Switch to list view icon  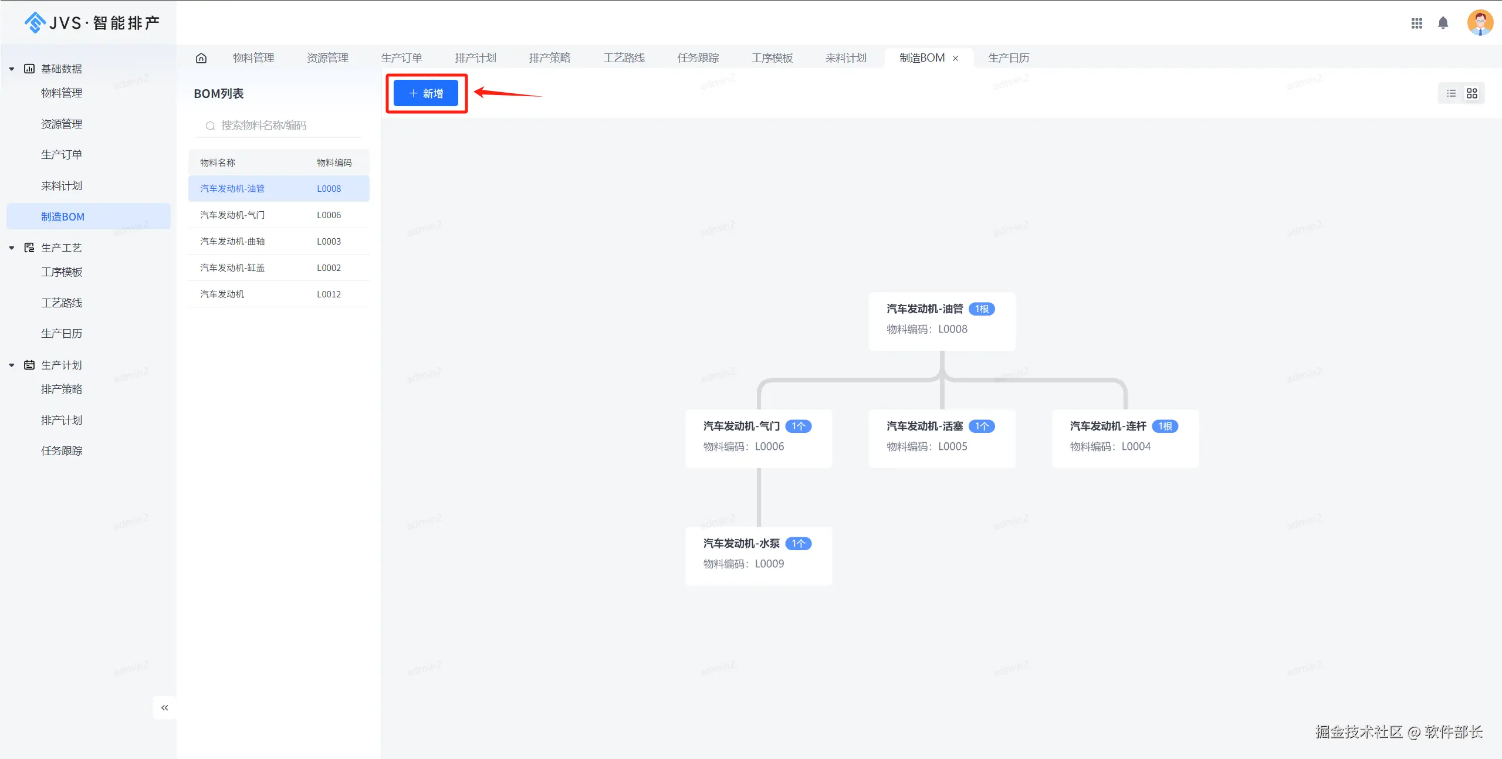pyautogui.click(x=1451, y=93)
